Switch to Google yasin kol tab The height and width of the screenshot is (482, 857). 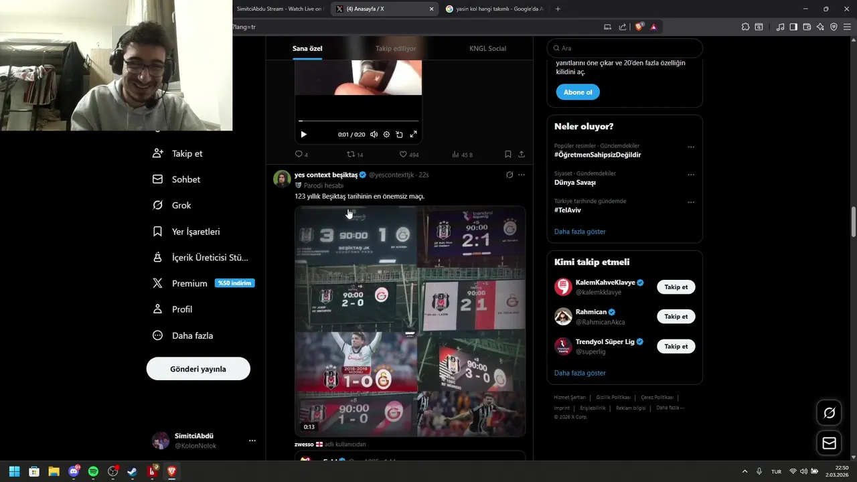click(495, 9)
